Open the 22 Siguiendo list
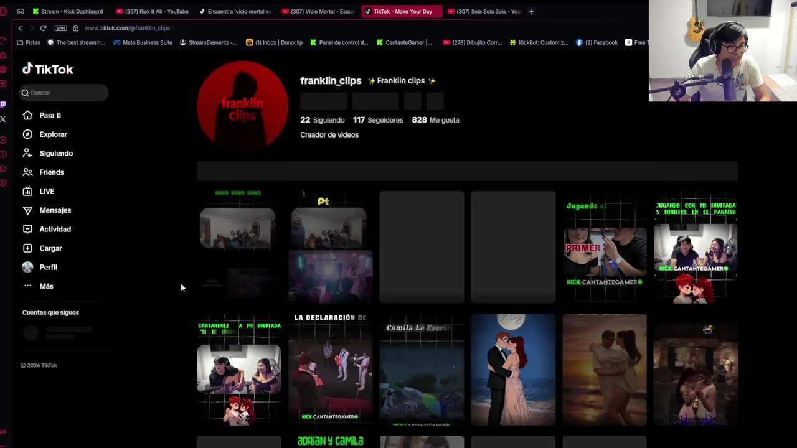Image resolution: width=797 pixels, height=448 pixels. pyautogui.click(x=322, y=120)
